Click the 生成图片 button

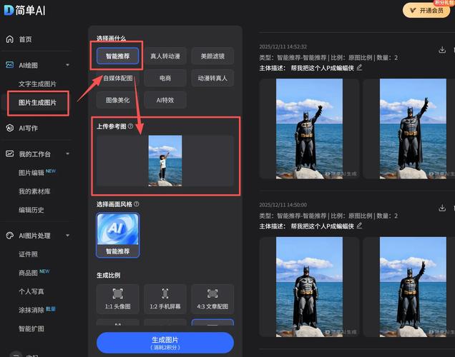pos(165,343)
